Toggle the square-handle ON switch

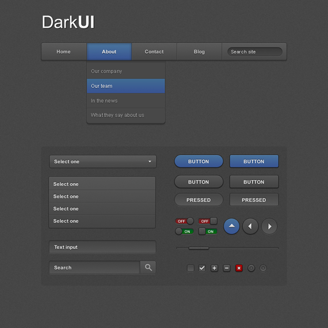(208, 231)
